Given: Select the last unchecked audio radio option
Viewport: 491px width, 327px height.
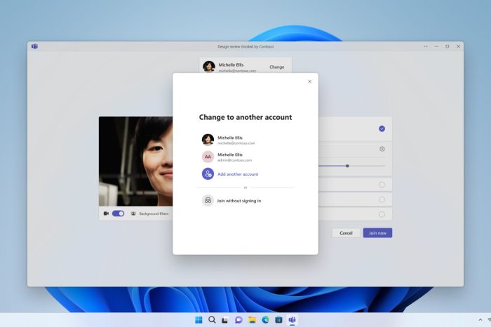Looking at the screenshot, I should click(x=382, y=214).
